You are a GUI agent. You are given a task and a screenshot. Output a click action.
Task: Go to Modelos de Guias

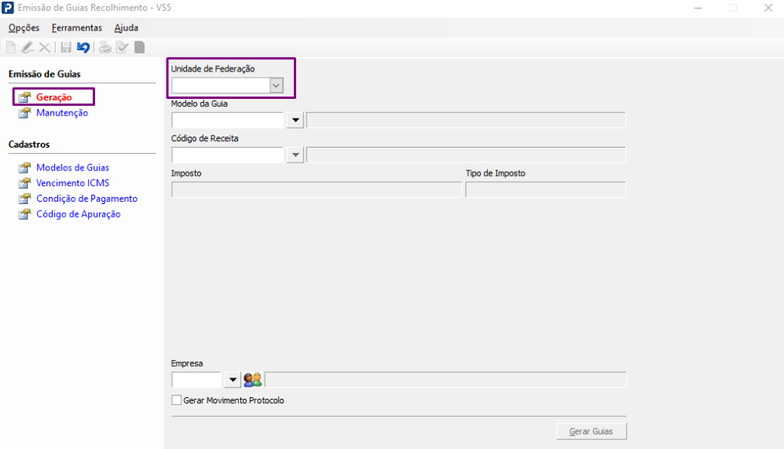point(72,167)
